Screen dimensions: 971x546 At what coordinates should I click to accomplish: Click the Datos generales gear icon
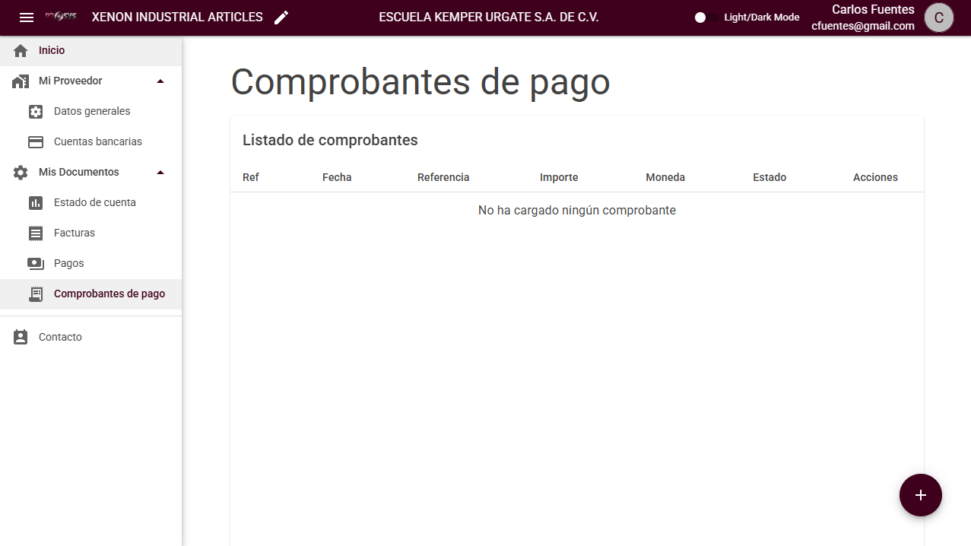pyautogui.click(x=36, y=112)
